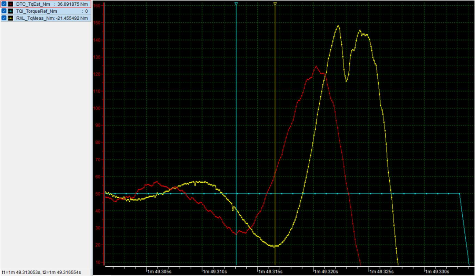475x276 pixels.
Task: Click the 160 label on the Y axis
Action: coord(97,6)
